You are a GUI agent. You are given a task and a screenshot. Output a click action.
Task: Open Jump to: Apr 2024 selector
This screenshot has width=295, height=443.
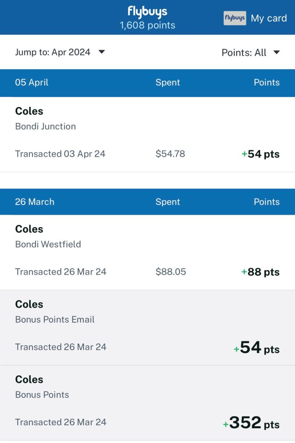point(53,52)
